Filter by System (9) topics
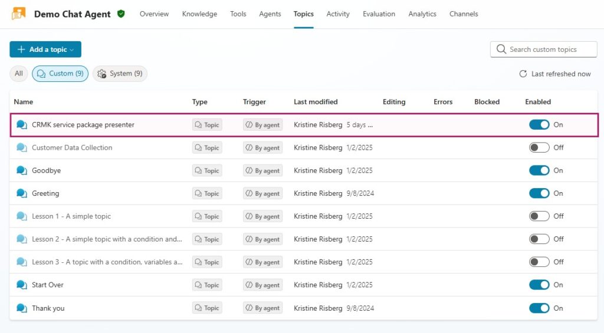This screenshot has width=604, height=333. 120,74
